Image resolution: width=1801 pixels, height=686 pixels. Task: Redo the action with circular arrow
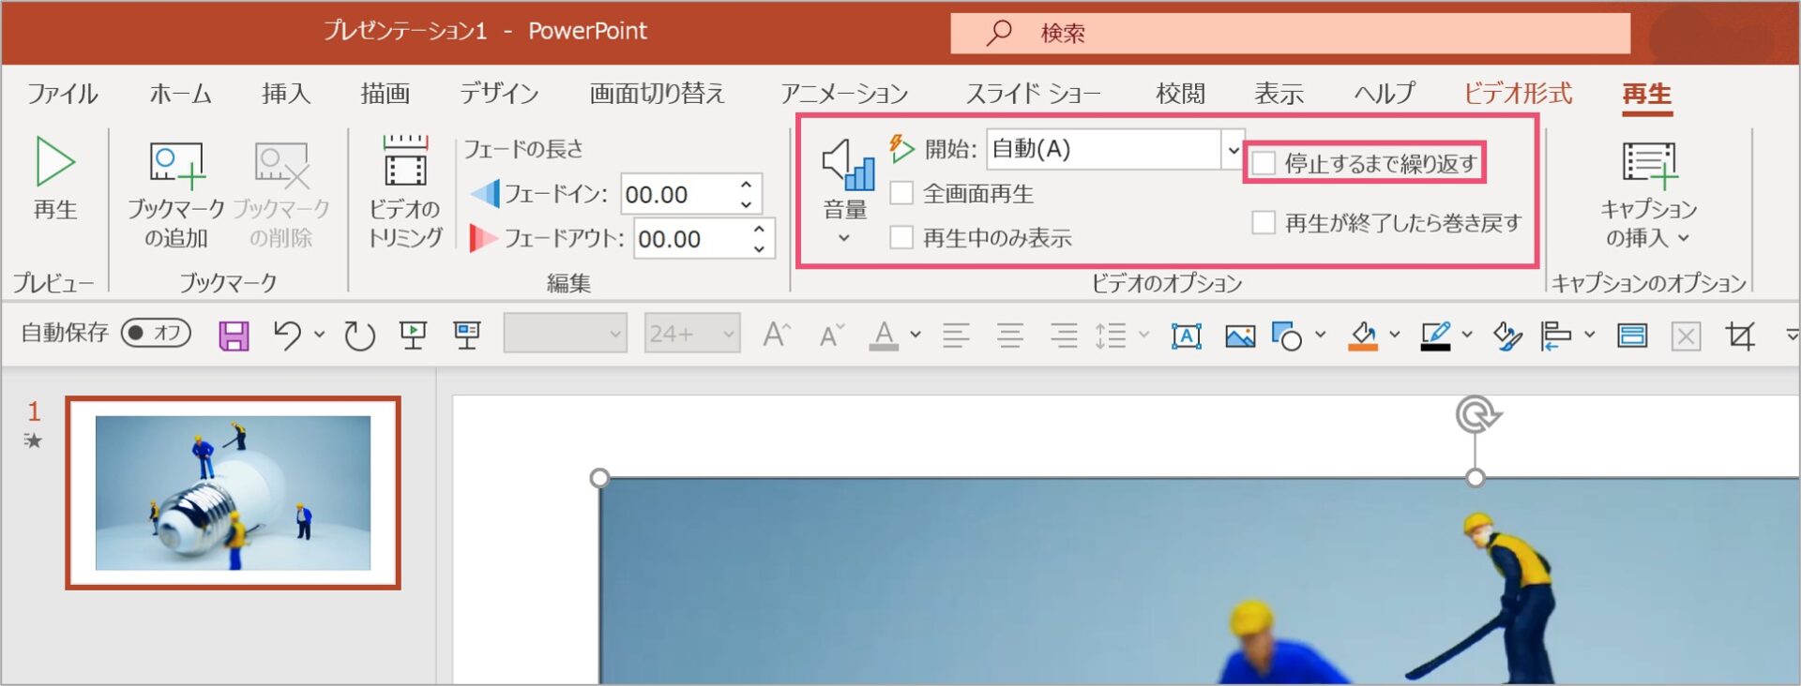click(359, 335)
